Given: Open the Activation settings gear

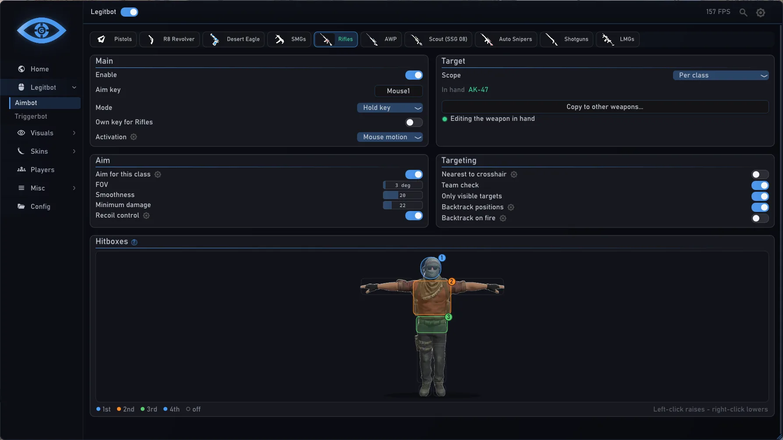Looking at the screenshot, I should pyautogui.click(x=134, y=137).
